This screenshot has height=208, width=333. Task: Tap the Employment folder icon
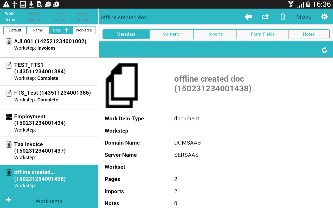[x=9, y=117]
